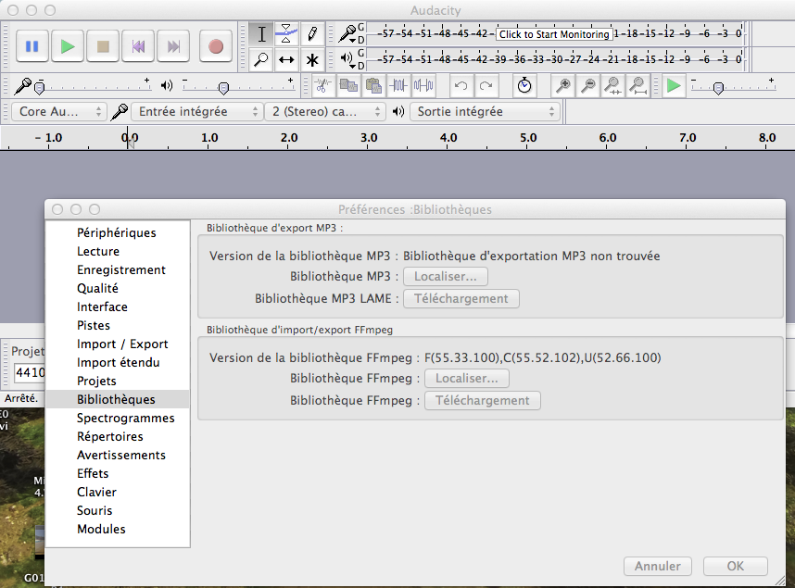This screenshot has height=588, width=795.
Task: Select Lecture in preferences list
Action: [x=117, y=252]
